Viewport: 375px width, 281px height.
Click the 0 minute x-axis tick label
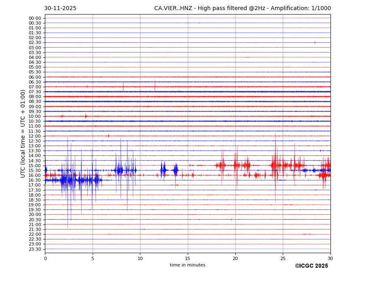click(x=45, y=258)
